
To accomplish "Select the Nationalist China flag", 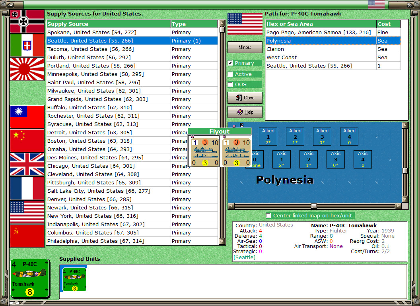I will (x=27, y=117).
